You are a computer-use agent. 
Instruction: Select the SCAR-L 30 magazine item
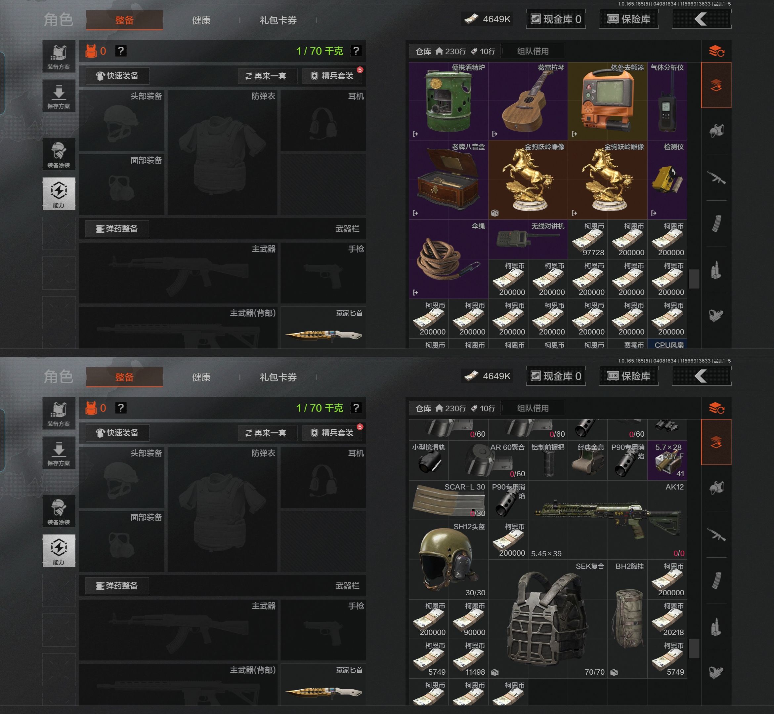[449, 500]
